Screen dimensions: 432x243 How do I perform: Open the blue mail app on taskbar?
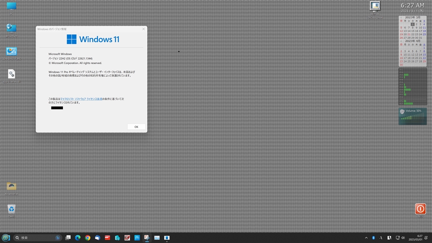97,238
